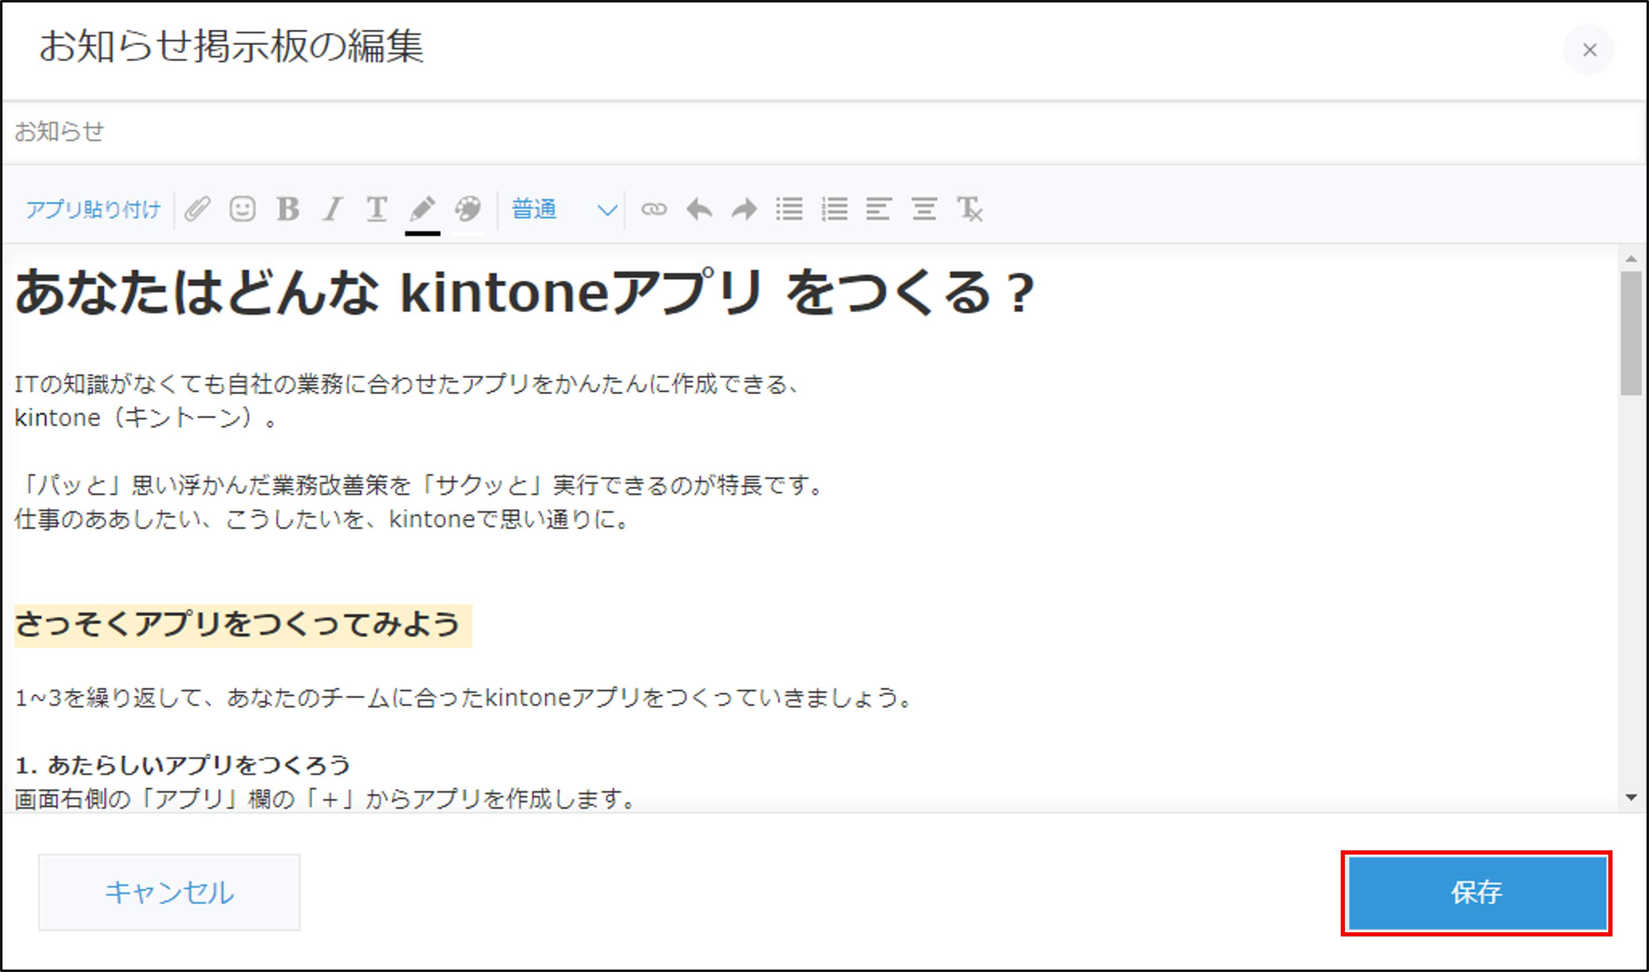Screen dimensions: 1649x972
Task: Select the text size (T) tool
Action: (377, 210)
